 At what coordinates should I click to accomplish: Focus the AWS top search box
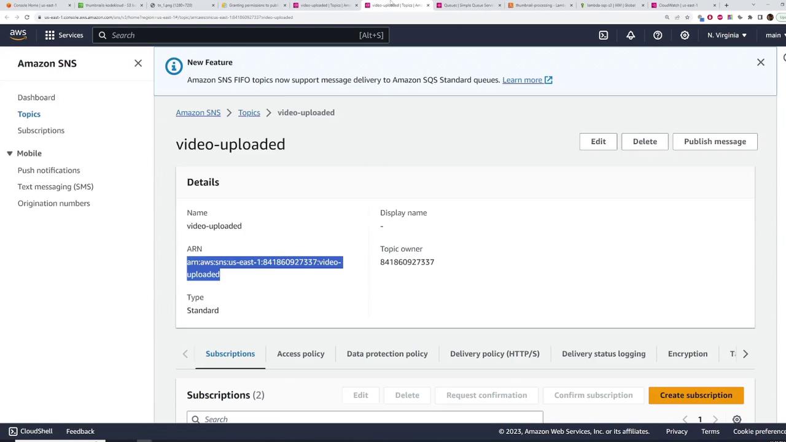point(241,35)
